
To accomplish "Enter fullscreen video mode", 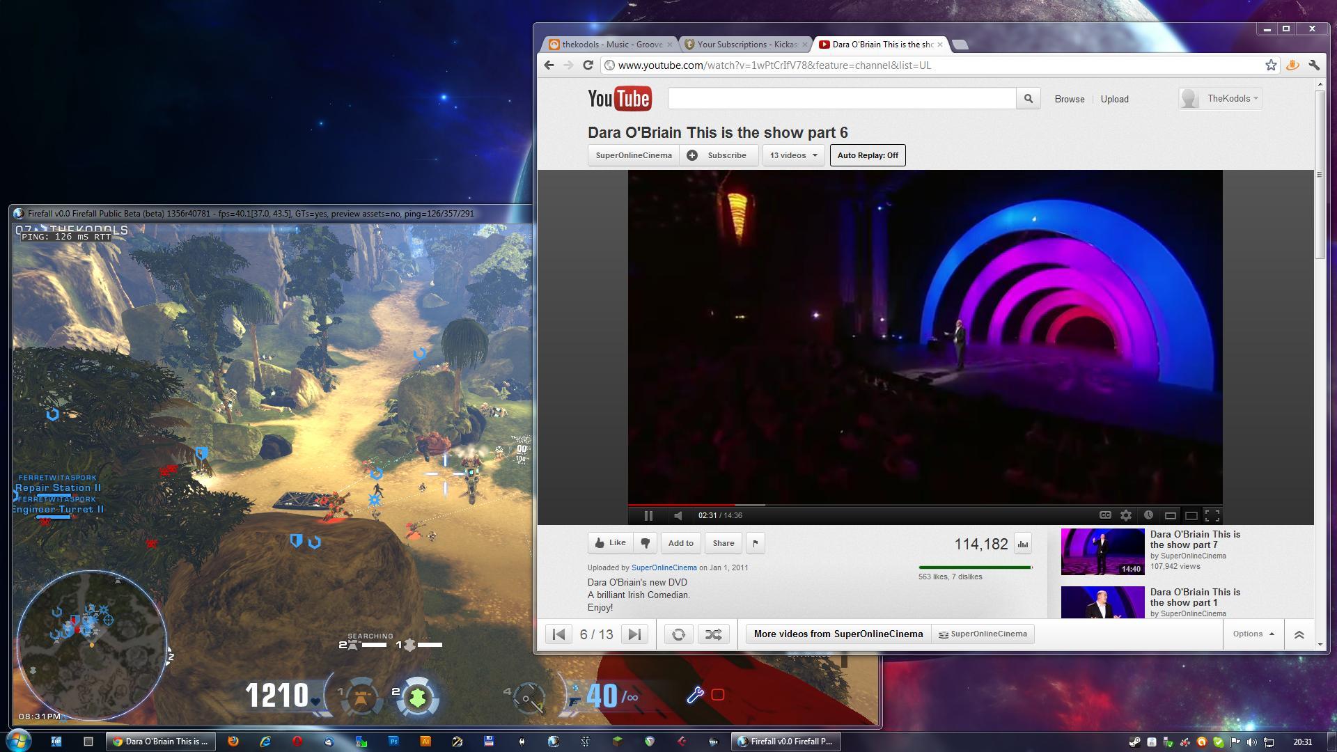I will pos(1212,515).
